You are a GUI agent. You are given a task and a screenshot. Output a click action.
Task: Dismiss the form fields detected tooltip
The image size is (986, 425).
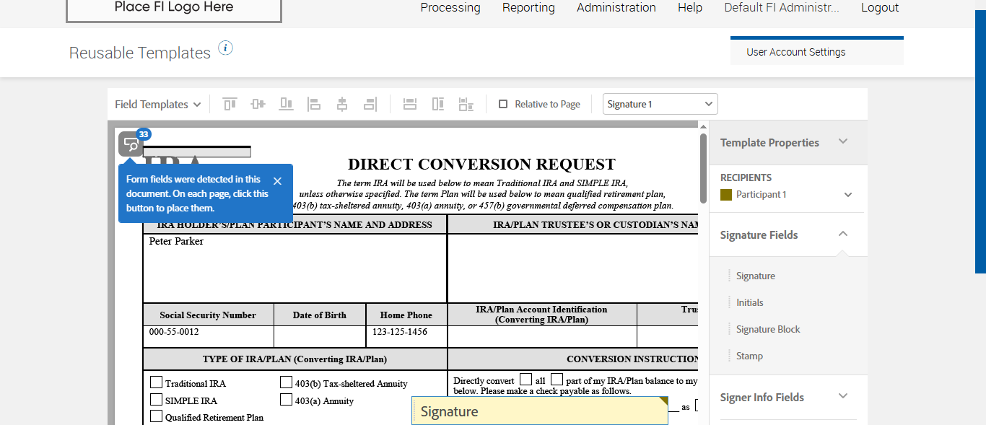coord(277,180)
